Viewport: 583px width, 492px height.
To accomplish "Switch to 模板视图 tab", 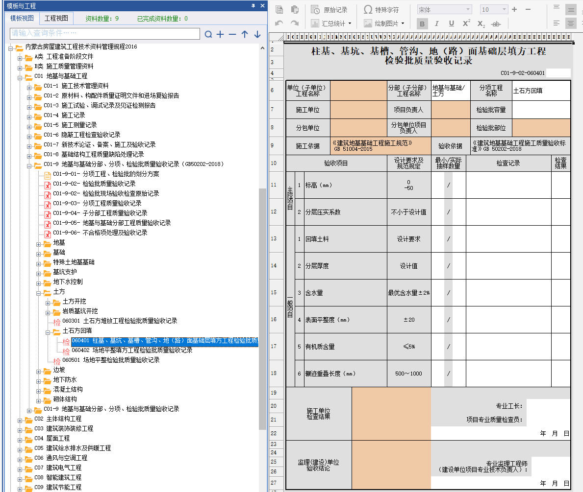I will tap(22, 18).
